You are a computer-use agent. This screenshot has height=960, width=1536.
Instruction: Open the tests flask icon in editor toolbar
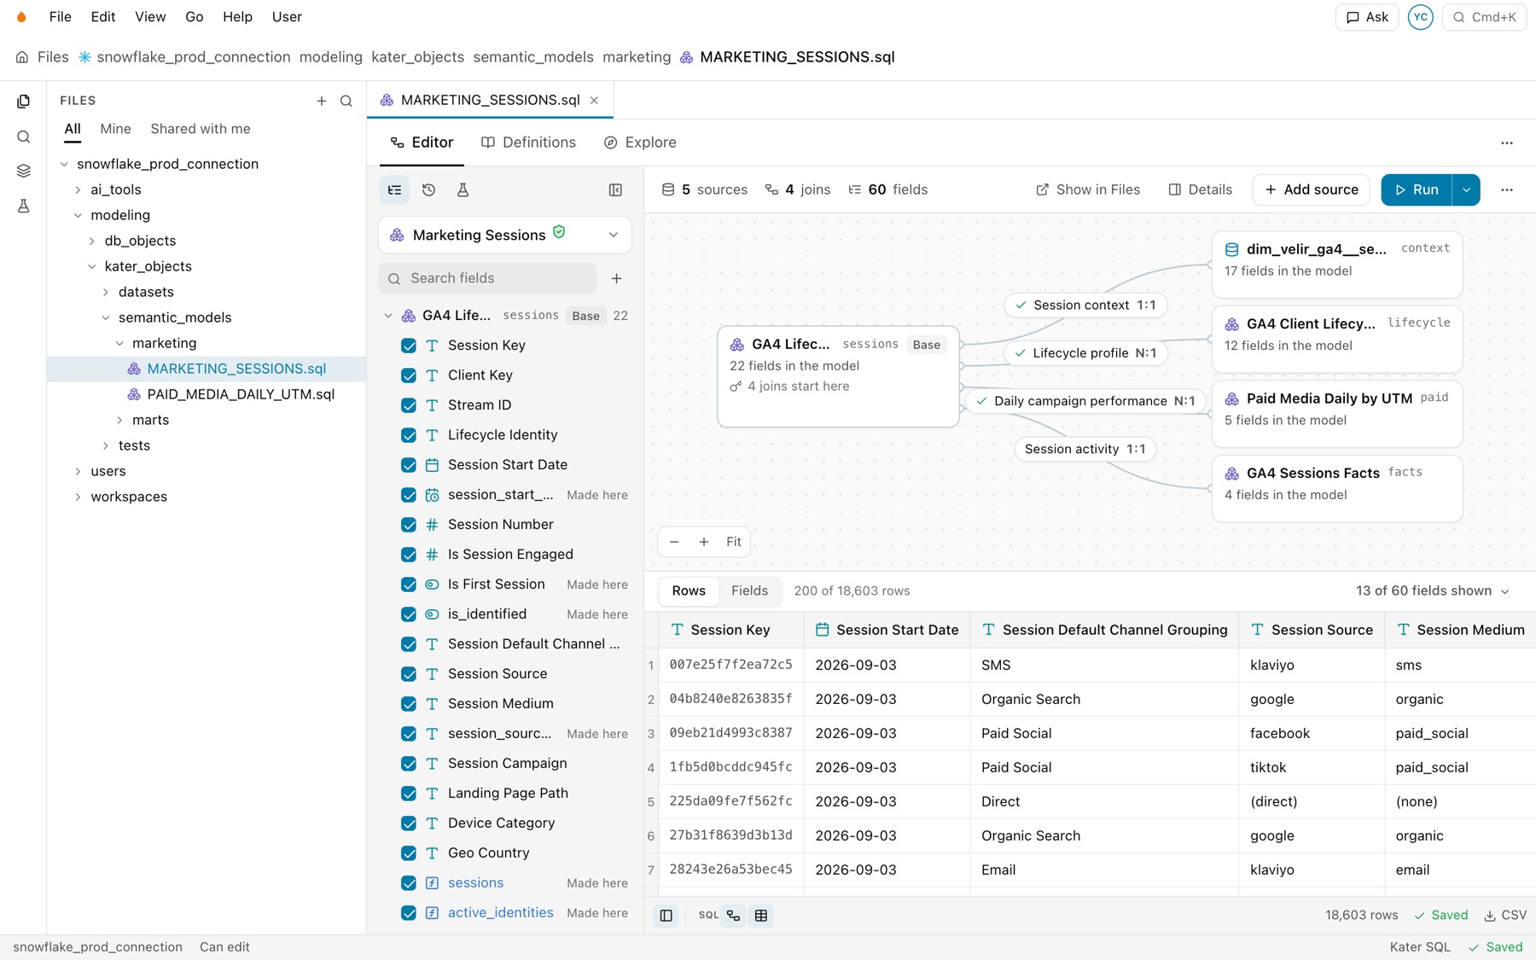(463, 189)
